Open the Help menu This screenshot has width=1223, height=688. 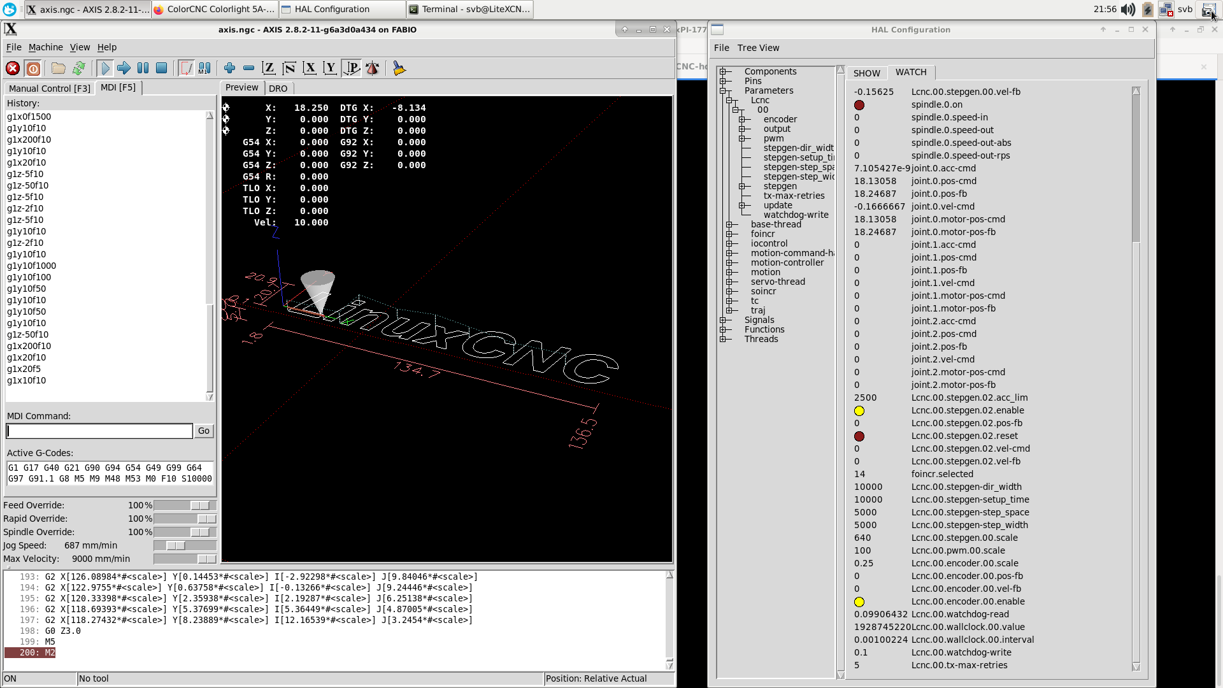coord(107,47)
